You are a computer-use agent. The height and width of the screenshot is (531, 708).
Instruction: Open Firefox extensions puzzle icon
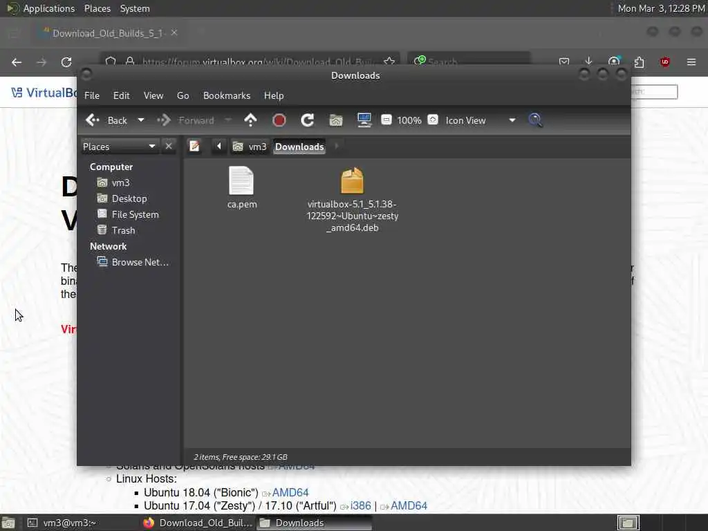[x=639, y=62]
